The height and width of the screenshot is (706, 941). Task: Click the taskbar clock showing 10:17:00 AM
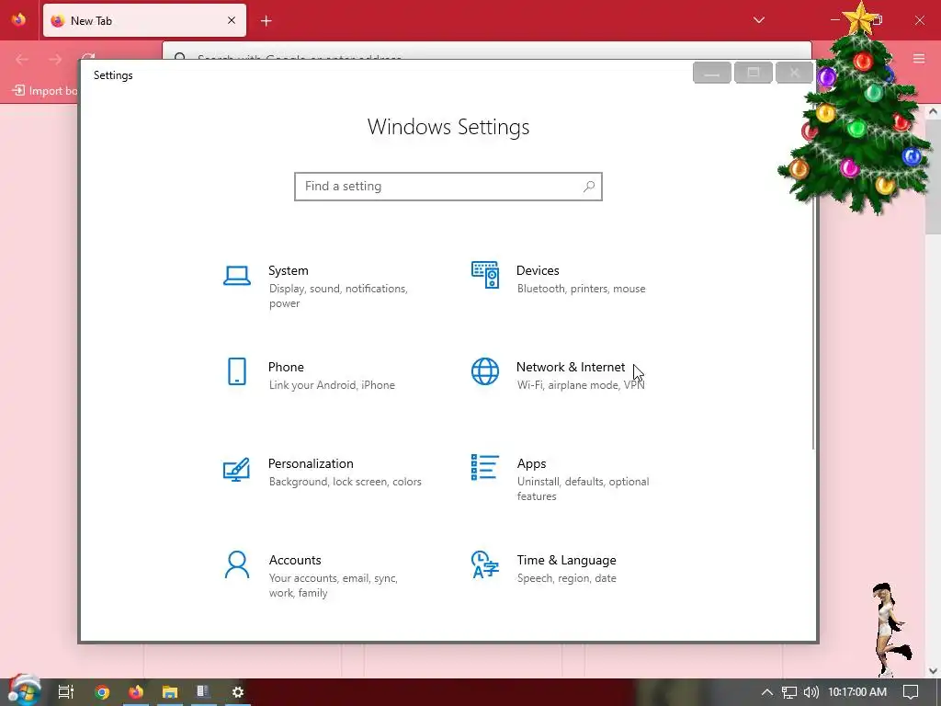(857, 692)
